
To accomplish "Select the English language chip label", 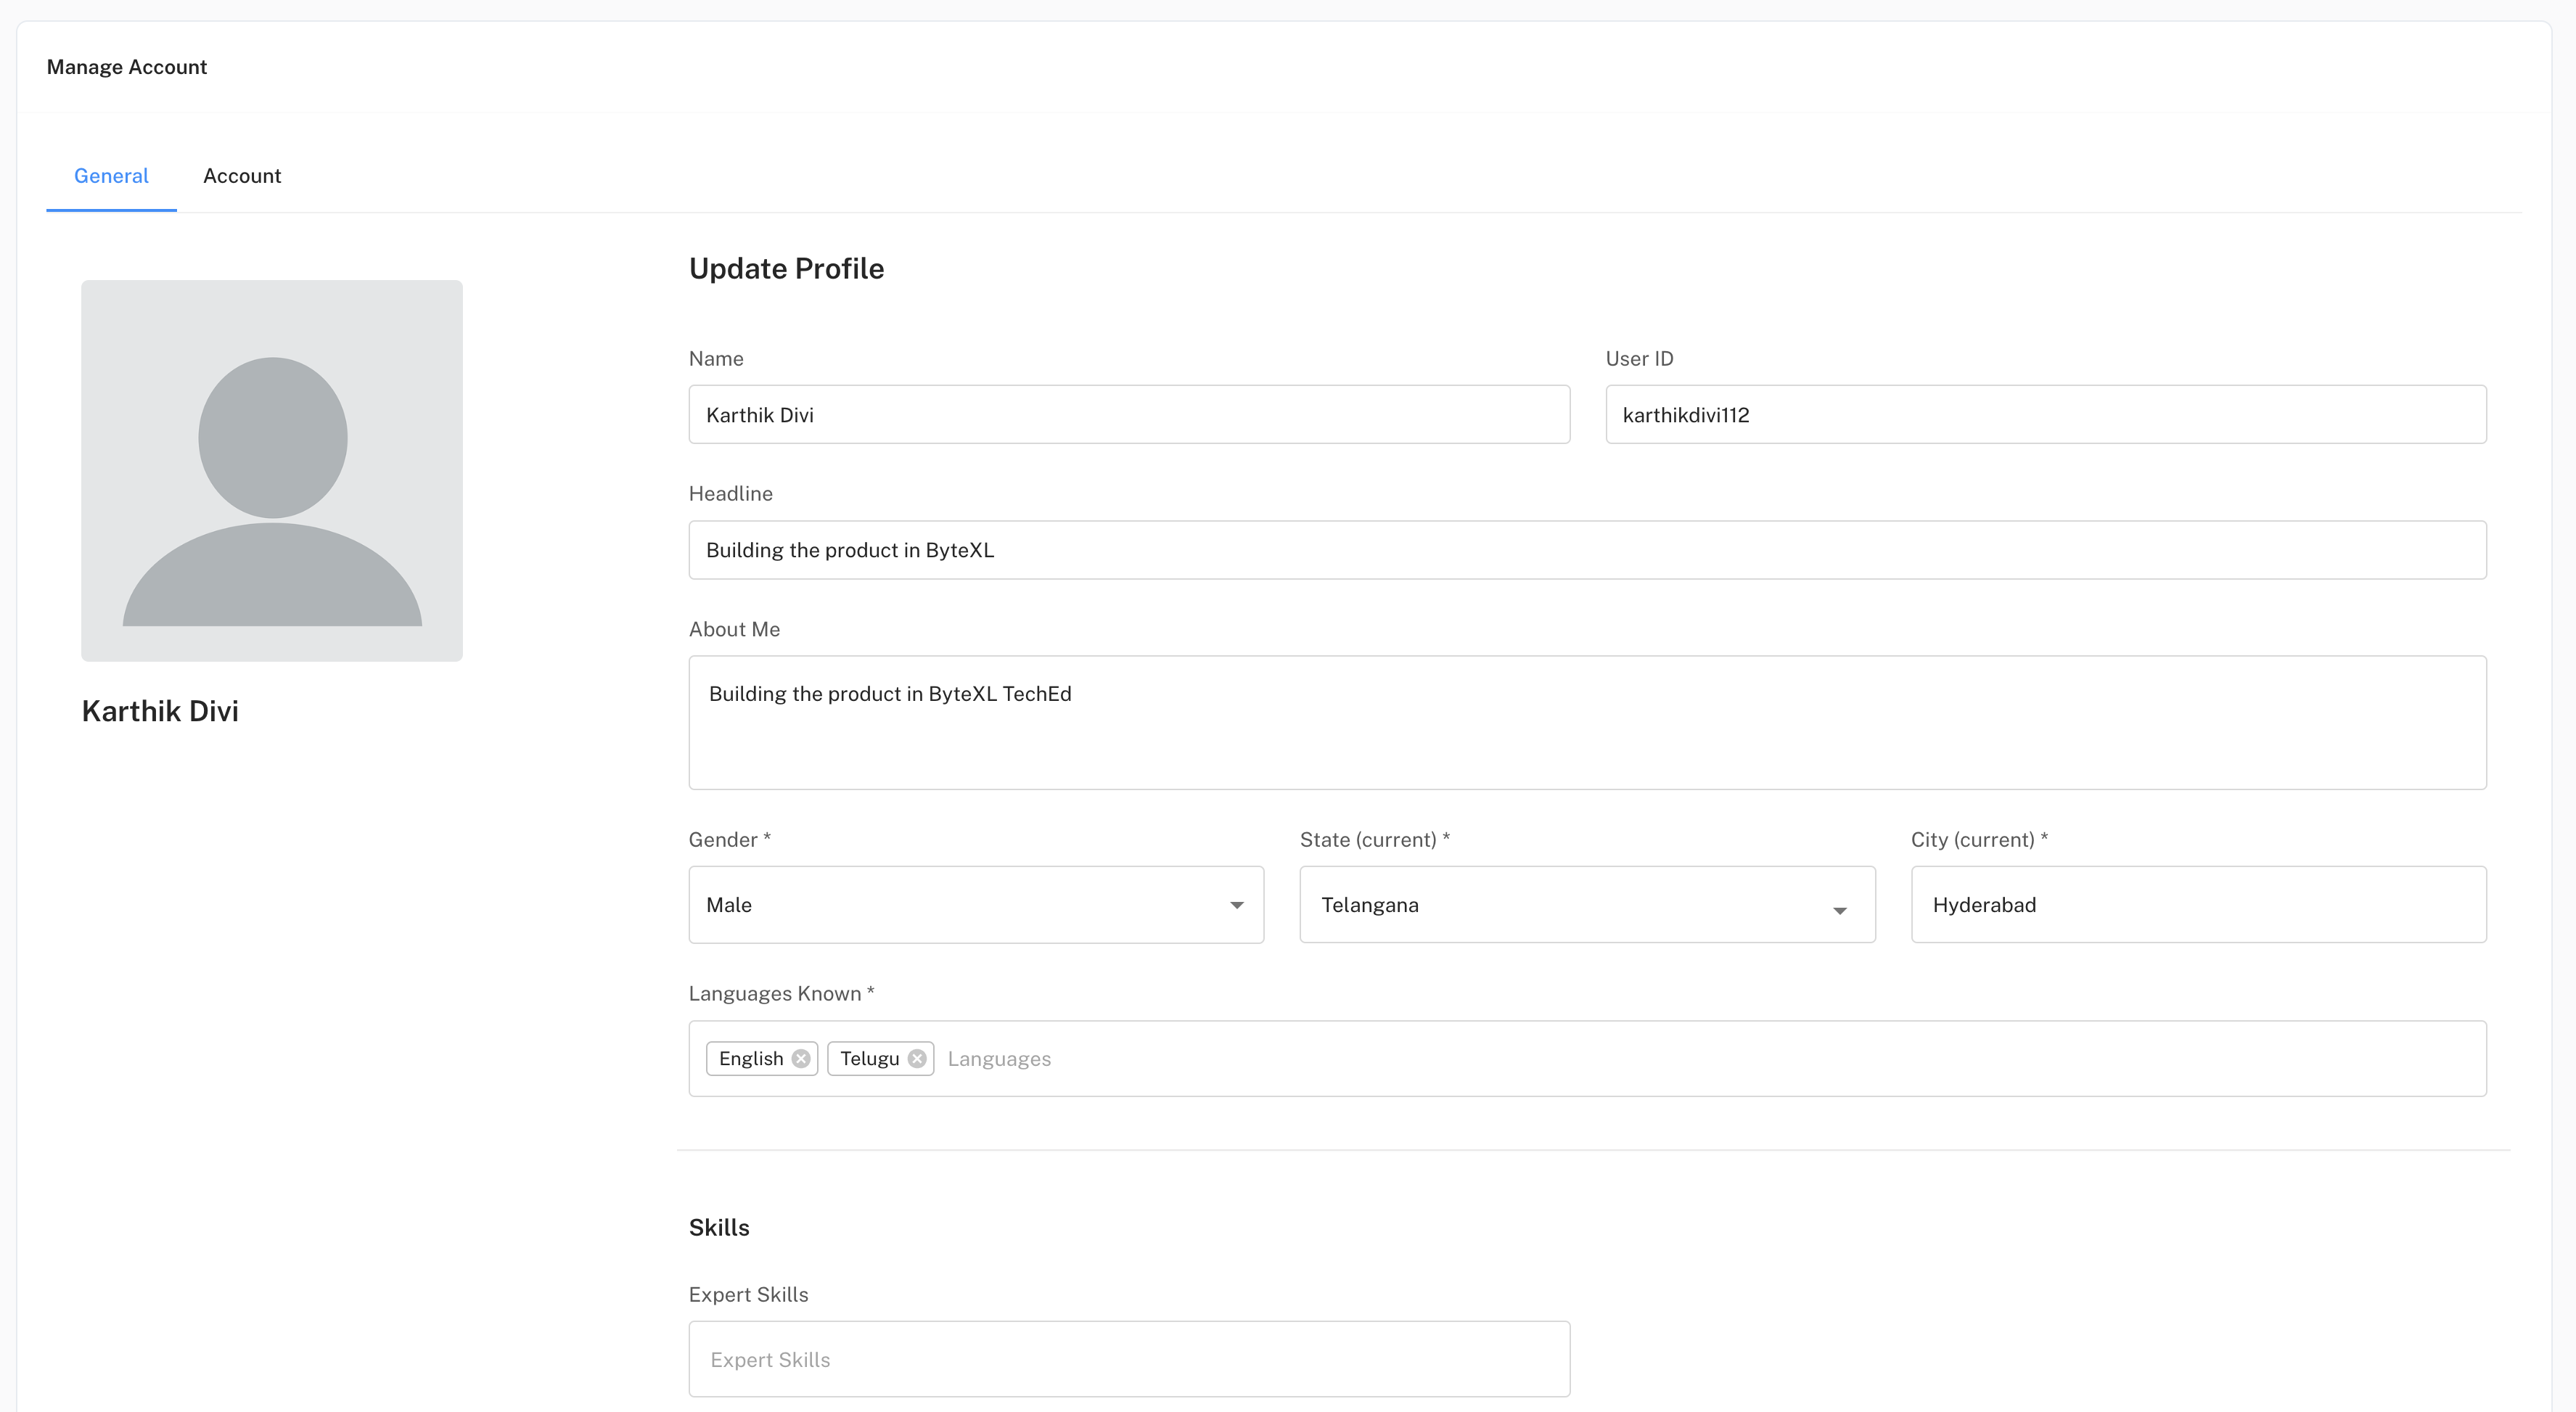I will point(751,1058).
